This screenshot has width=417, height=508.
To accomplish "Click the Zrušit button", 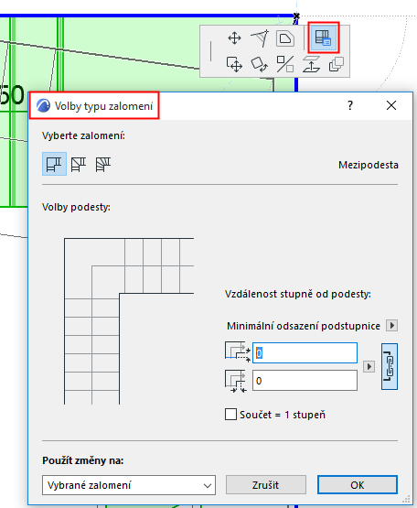I will point(266,485).
